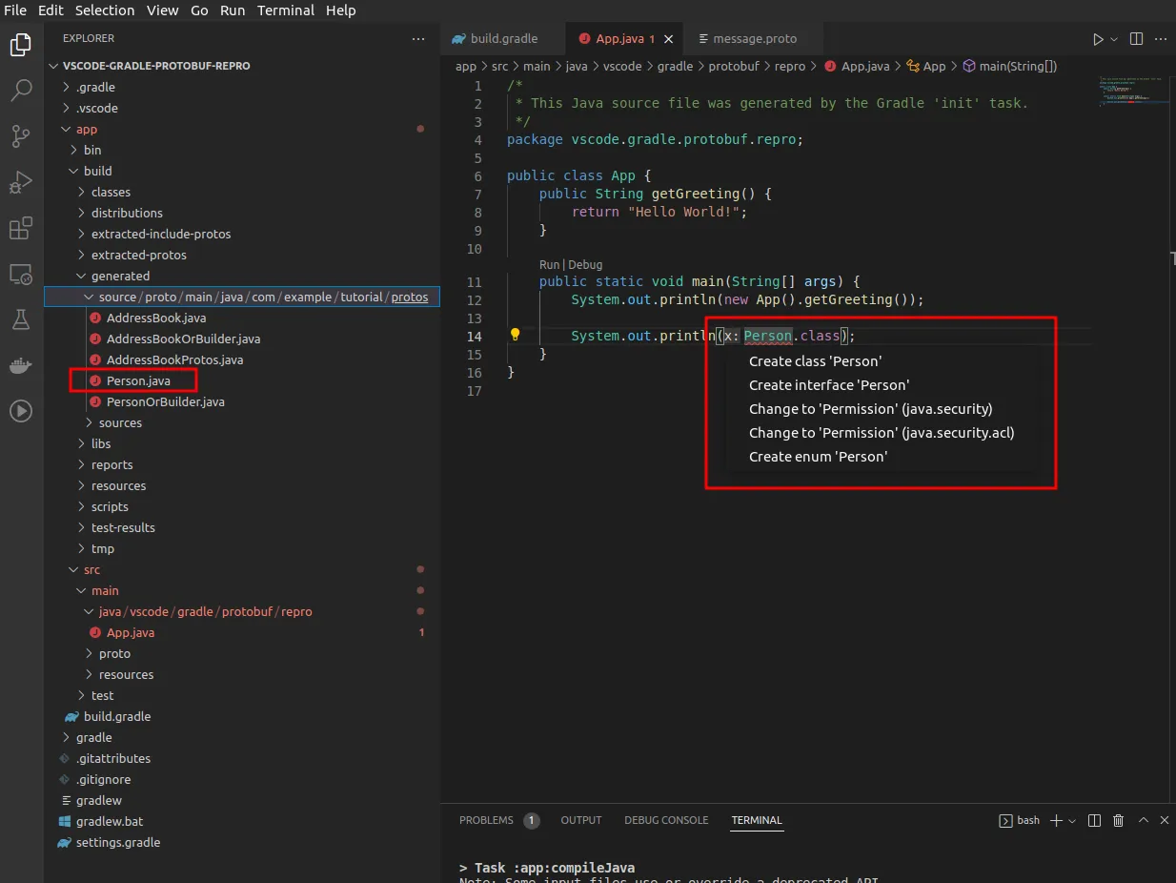Image resolution: width=1176 pixels, height=883 pixels.
Task: Click the editor minimap preview
Action: (x=1134, y=92)
